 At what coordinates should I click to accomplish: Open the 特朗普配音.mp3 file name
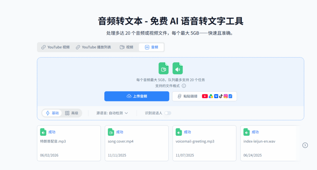coord(53,141)
